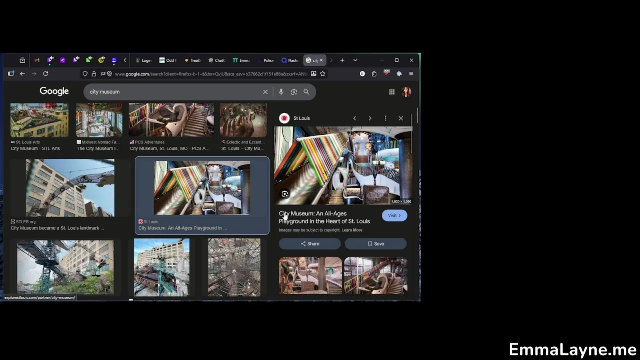Reload the current page
The height and width of the screenshot is (360, 640).
(45, 74)
